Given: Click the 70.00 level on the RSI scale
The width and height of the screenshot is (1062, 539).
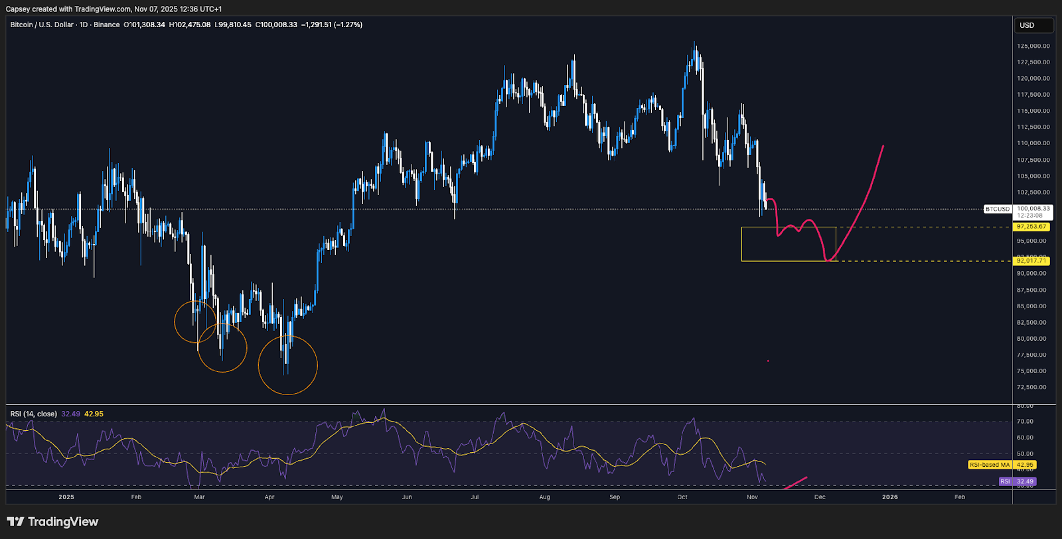Looking at the screenshot, I should pos(1025,422).
